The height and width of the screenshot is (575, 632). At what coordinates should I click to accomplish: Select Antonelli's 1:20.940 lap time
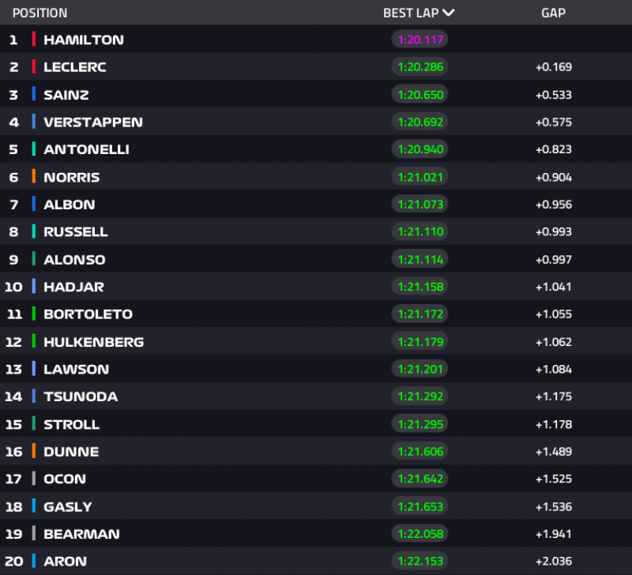pos(419,149)
